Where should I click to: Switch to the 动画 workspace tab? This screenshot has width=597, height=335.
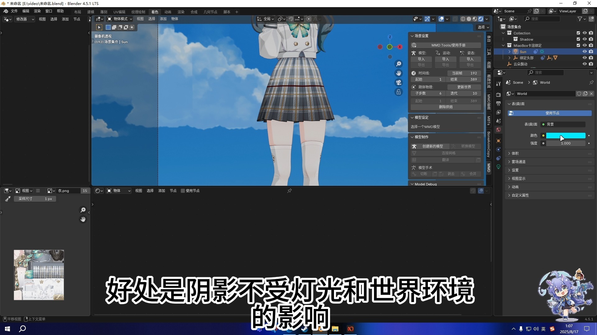tap(168, 12)
